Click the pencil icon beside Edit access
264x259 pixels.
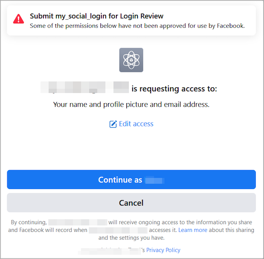(x=113, y=124)
